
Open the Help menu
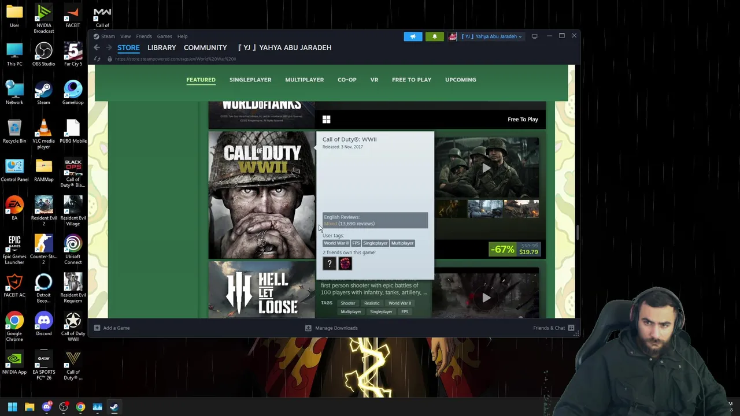[x=182, y=36]
